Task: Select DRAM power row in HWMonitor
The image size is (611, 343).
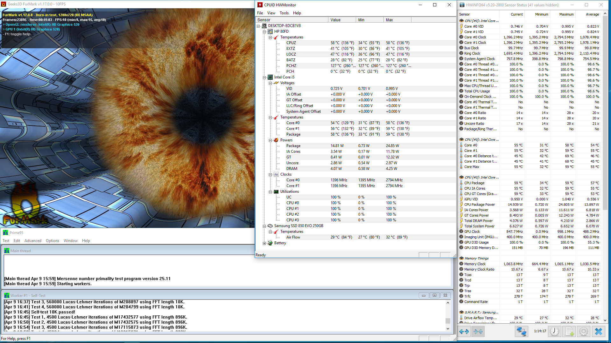Action: point(355,169)
